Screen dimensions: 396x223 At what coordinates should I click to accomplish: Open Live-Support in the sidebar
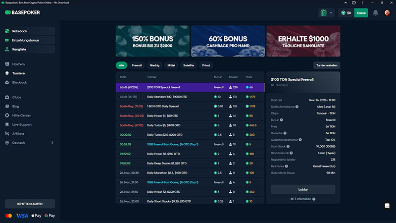tap(21, 124)
